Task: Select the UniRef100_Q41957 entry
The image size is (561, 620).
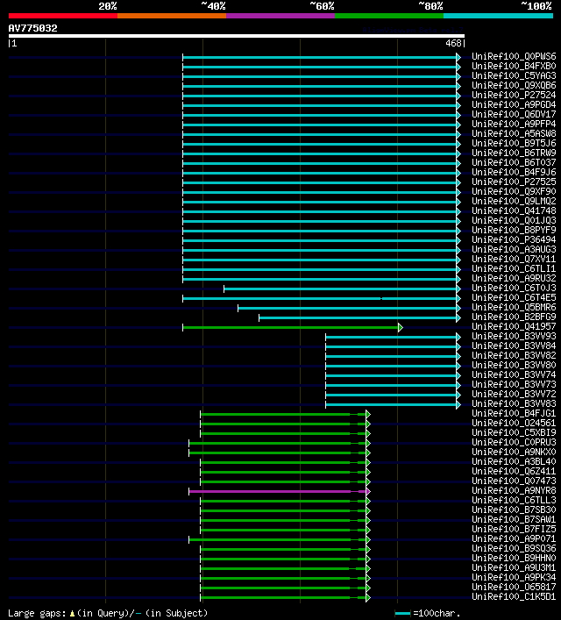Action: tap(514, 326)
